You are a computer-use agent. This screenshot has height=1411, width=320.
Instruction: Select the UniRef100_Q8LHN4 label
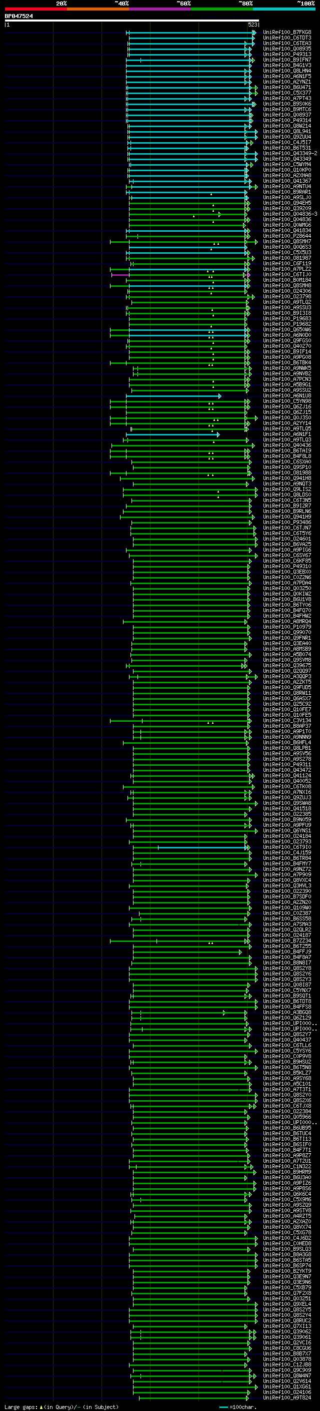(287, 71)
